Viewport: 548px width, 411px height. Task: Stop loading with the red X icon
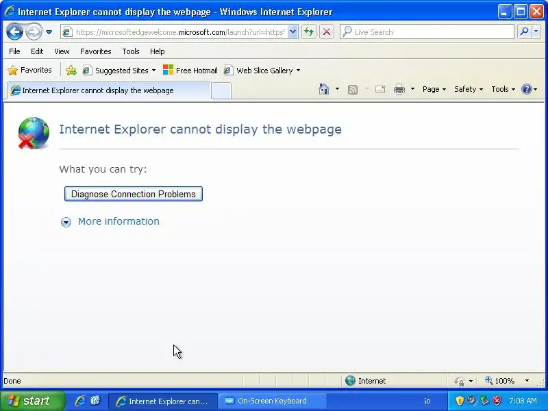click(327, 32)
